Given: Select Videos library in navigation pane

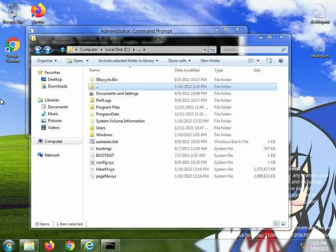Looking at the screenshot, I should (x=53, y=128).
